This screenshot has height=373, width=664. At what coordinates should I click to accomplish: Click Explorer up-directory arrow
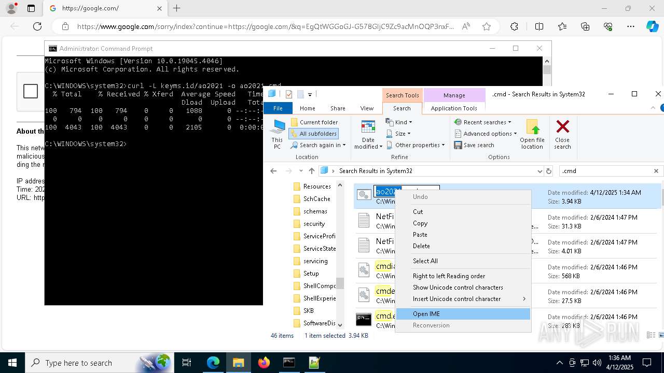tap(311, 171)
